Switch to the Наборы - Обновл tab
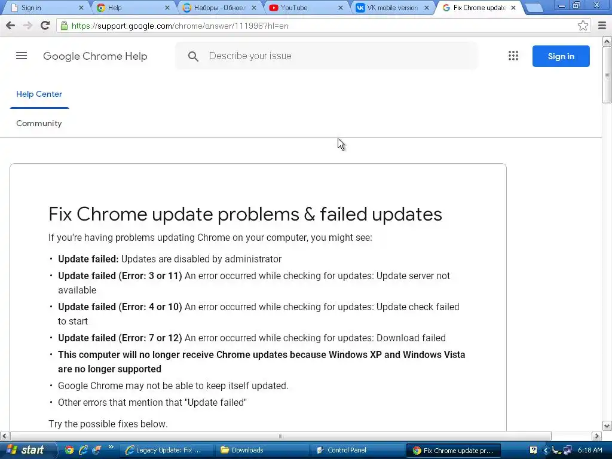612x459 pixels. point(220,8)
